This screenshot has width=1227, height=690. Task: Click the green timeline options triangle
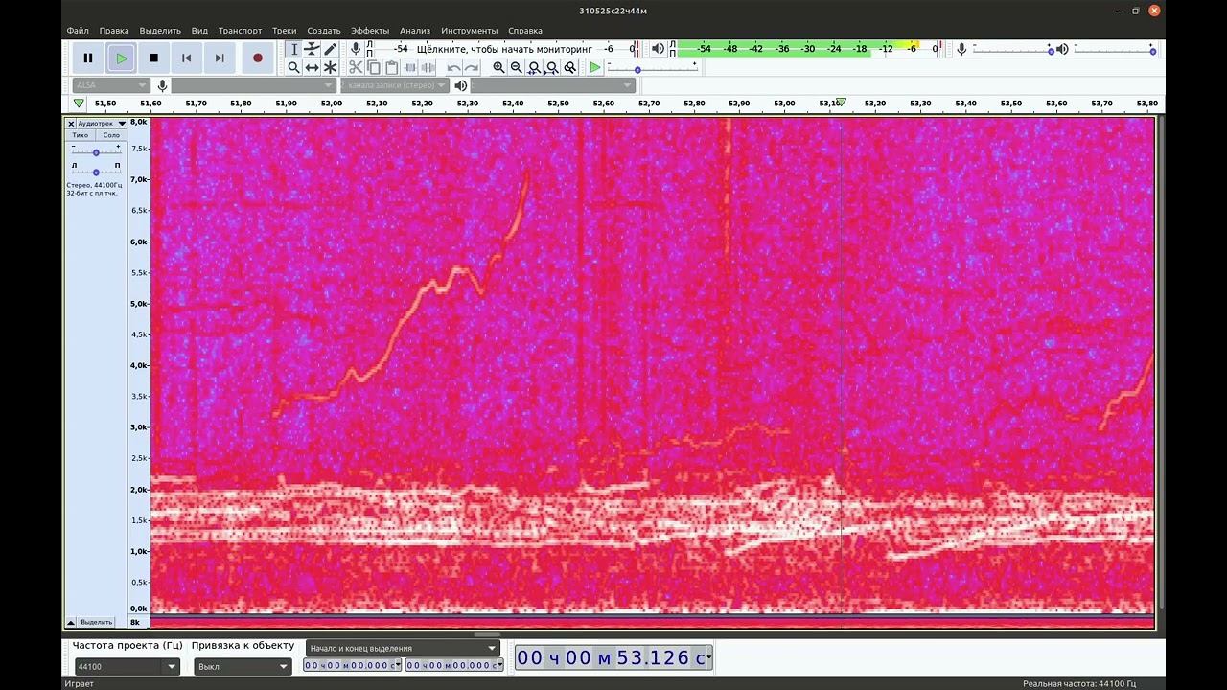(x=79, y=103)
